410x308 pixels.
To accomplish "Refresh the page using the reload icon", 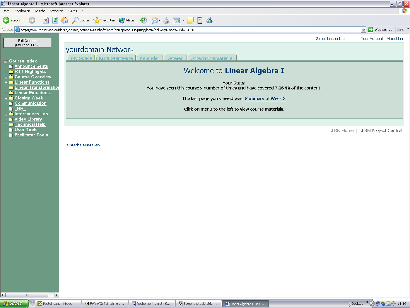I will [55, 20].
